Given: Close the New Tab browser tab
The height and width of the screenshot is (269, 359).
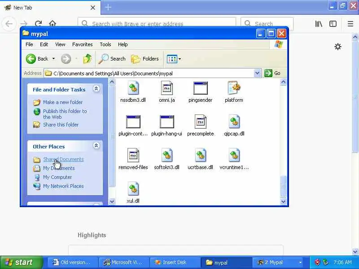Looking at the screenshot, I should (93, 8).
